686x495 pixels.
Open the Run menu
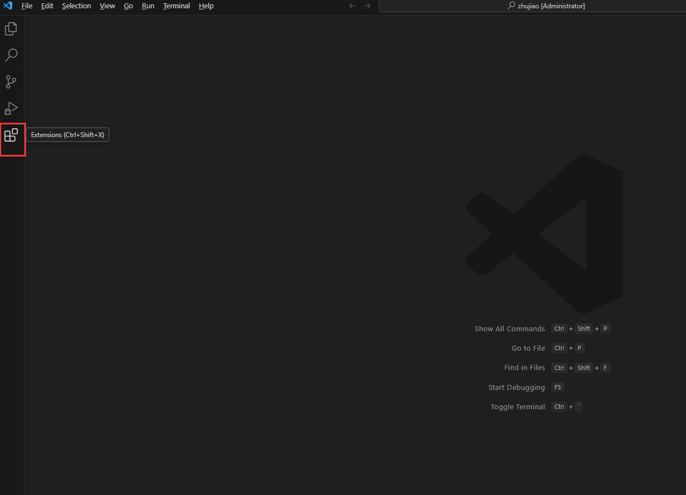pos(147,6)
